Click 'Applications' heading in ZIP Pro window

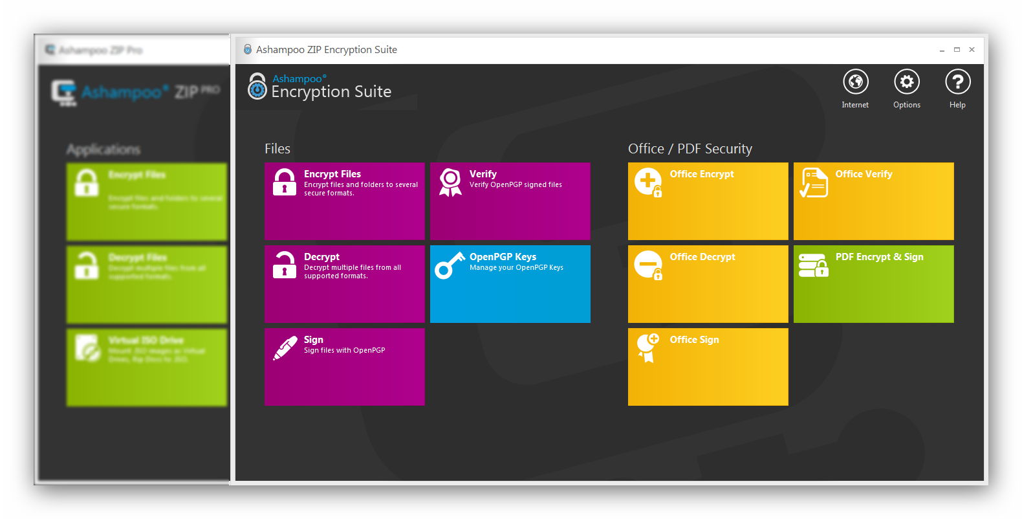[103, 149]
